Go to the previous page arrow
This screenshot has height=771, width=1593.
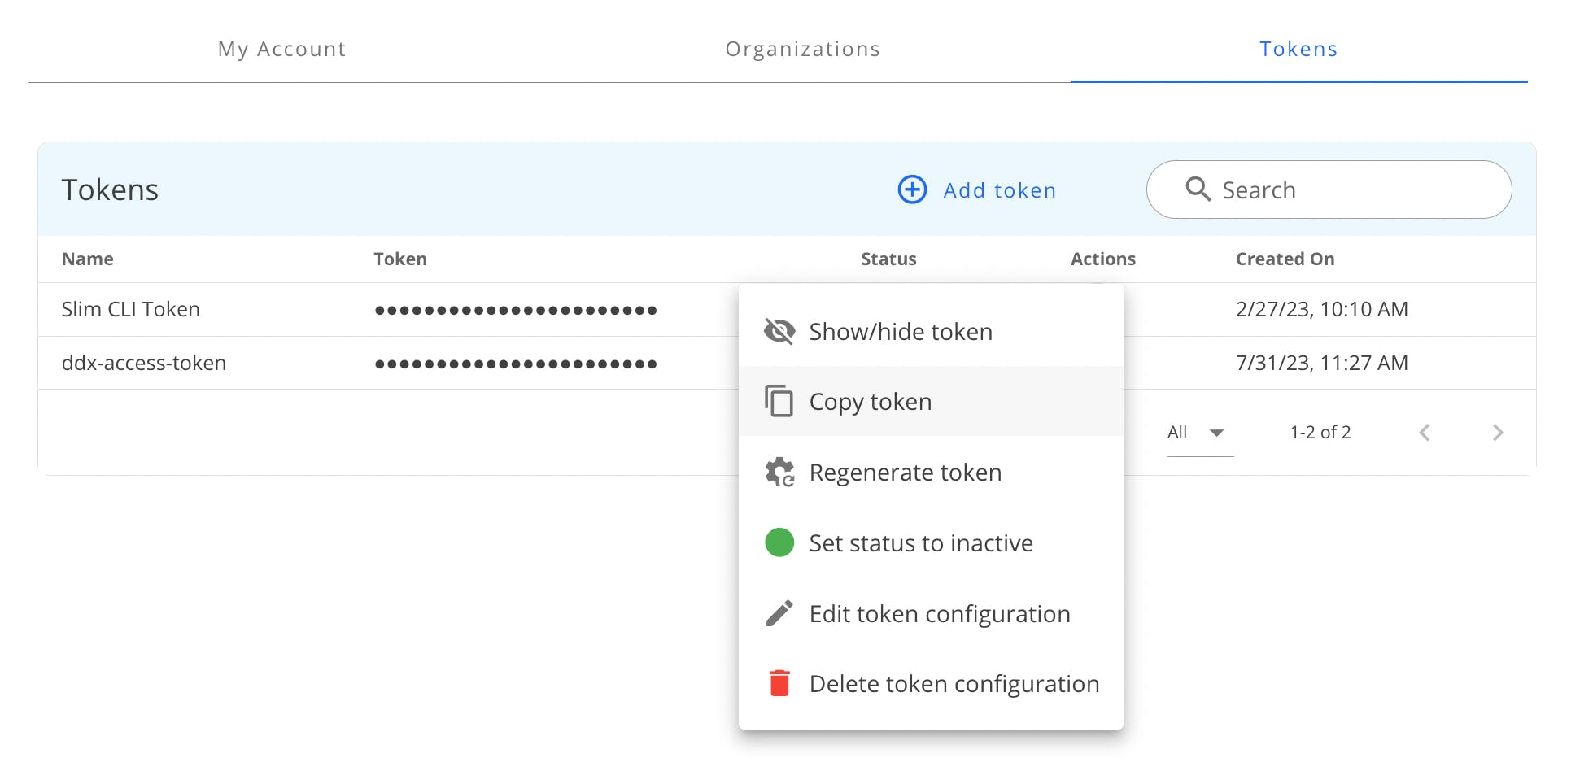pyautogui.click(x=1424, y=433)
